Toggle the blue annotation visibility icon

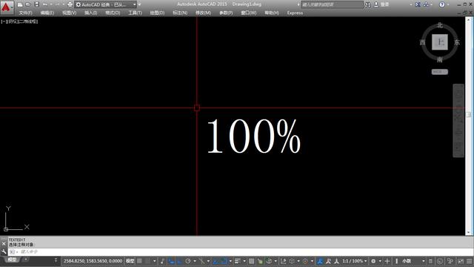tap(320, 261)
